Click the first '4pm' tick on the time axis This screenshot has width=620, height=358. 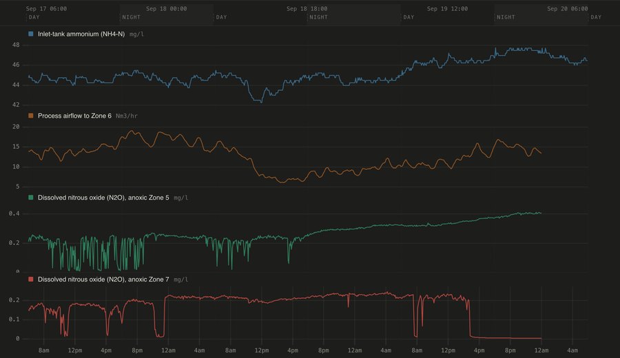pyautogui.click(x=106, y=350)
